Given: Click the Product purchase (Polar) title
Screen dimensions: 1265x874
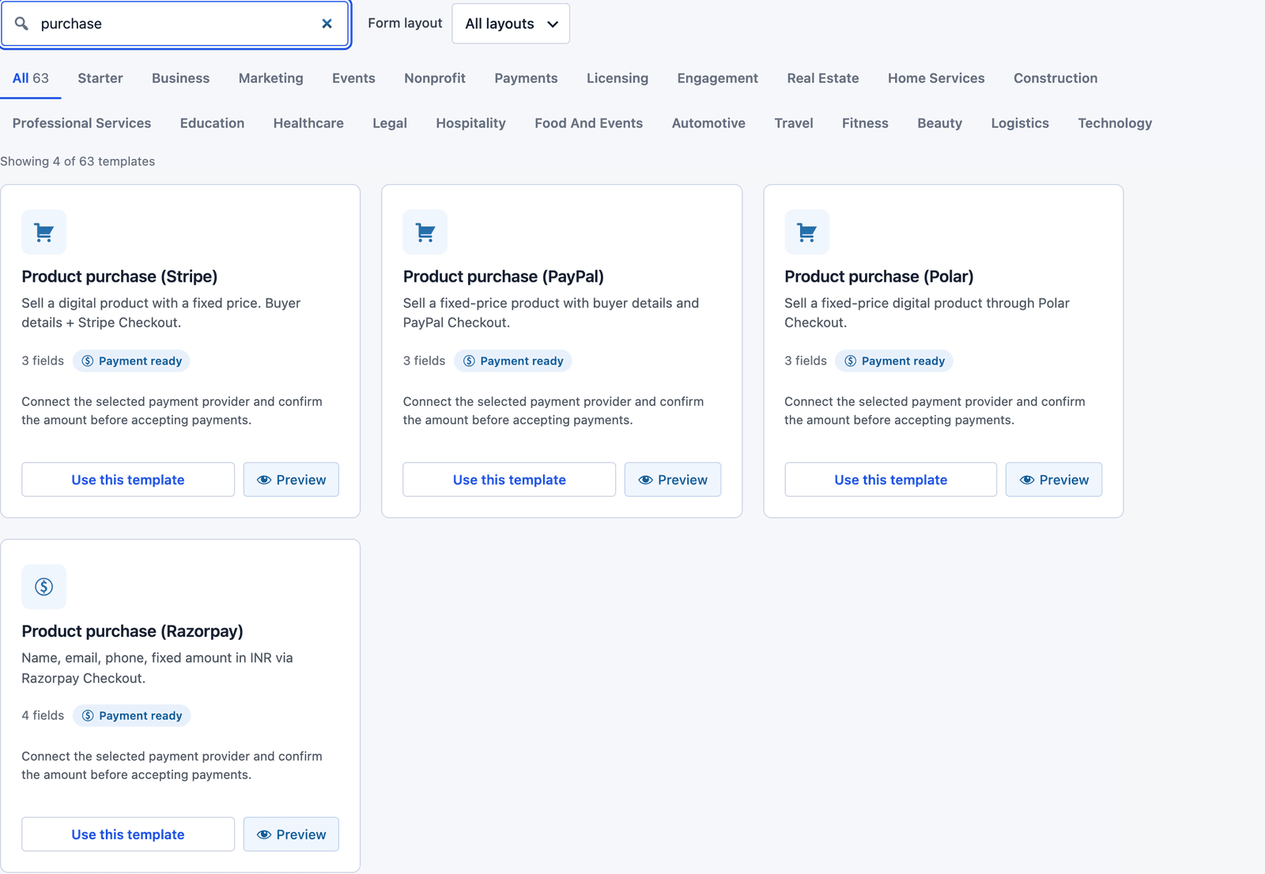Looking at the screenshot, I should (x=879, y=277).
